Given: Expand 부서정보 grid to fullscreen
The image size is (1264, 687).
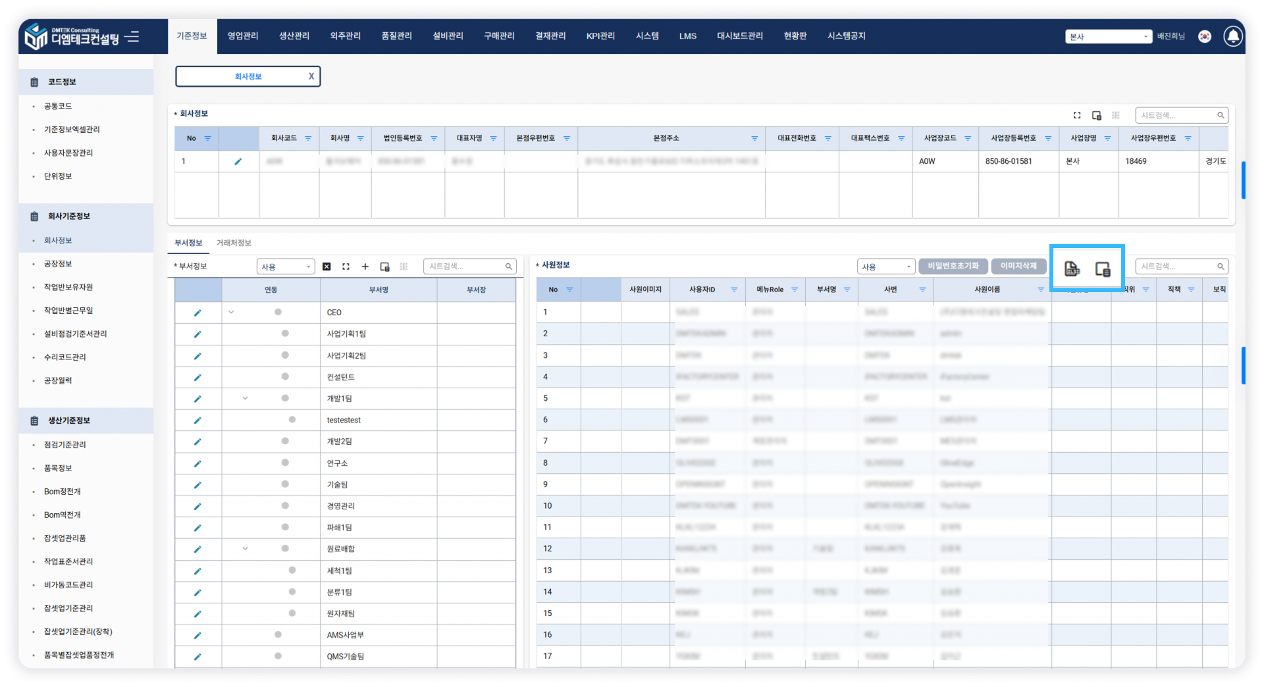Looking at the screenshot, I should [x=346, y=267].
